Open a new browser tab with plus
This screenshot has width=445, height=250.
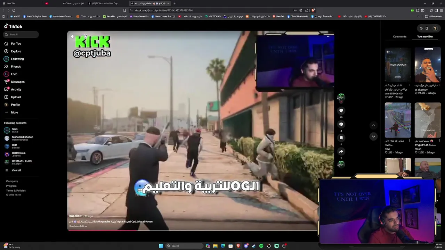pyautogui.click(x=175, y=3)
